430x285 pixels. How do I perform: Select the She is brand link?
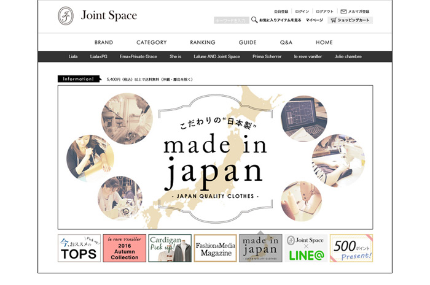(176, 56)
